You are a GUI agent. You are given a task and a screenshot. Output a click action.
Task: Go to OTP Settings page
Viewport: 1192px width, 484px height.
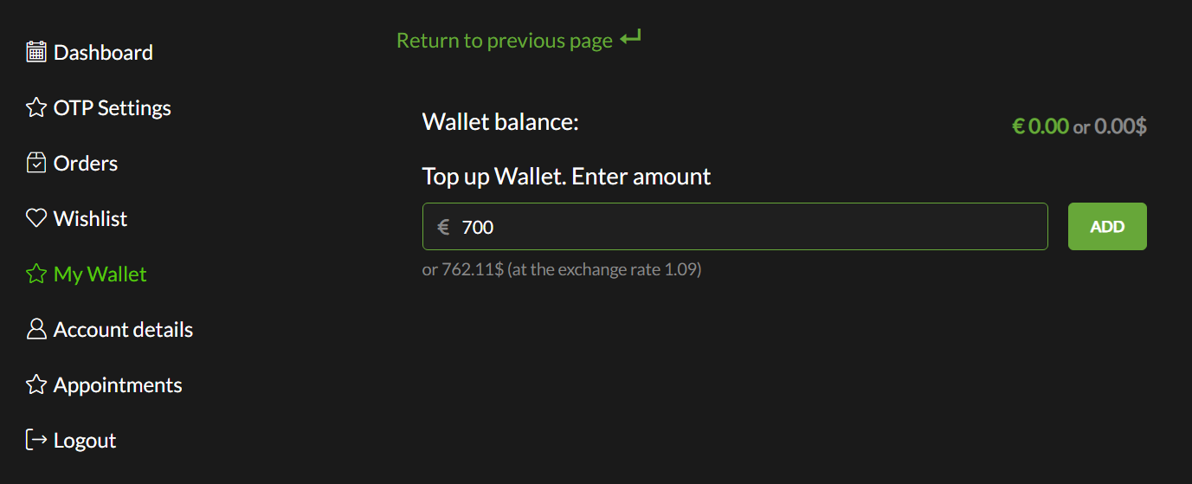point(113,108)
